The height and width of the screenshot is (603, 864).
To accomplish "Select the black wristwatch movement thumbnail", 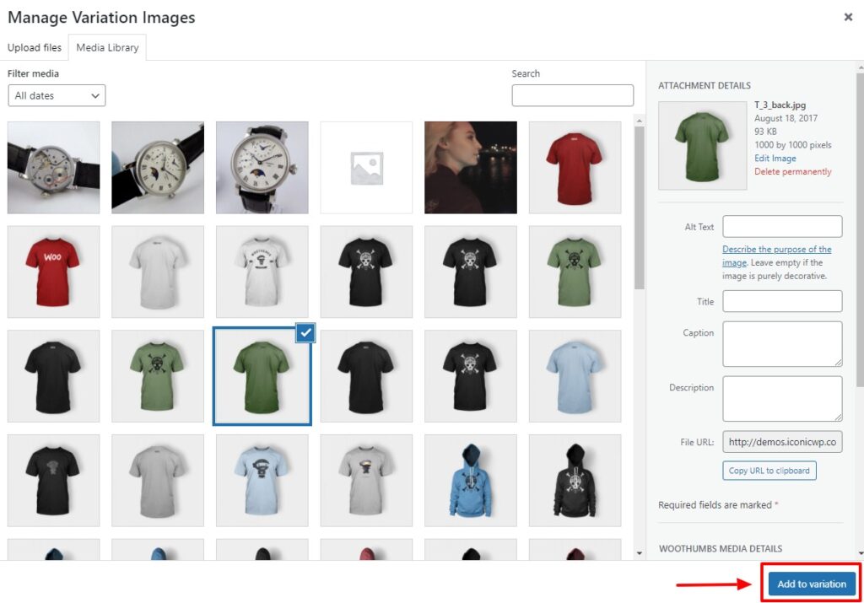I will 53,166.
